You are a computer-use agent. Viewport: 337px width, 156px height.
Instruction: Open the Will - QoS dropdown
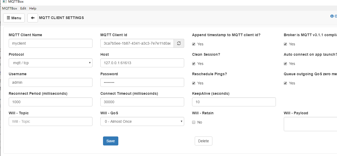tap(142, 121)
